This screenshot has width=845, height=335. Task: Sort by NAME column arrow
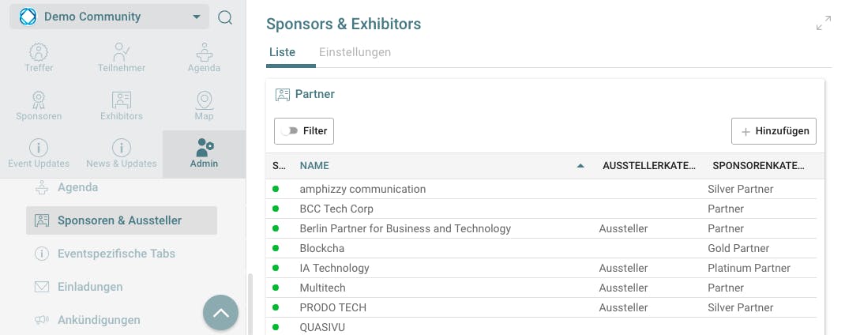click(580, 166)
